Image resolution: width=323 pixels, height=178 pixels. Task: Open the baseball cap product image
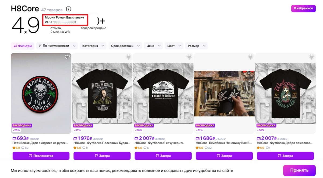pos(224,94)
